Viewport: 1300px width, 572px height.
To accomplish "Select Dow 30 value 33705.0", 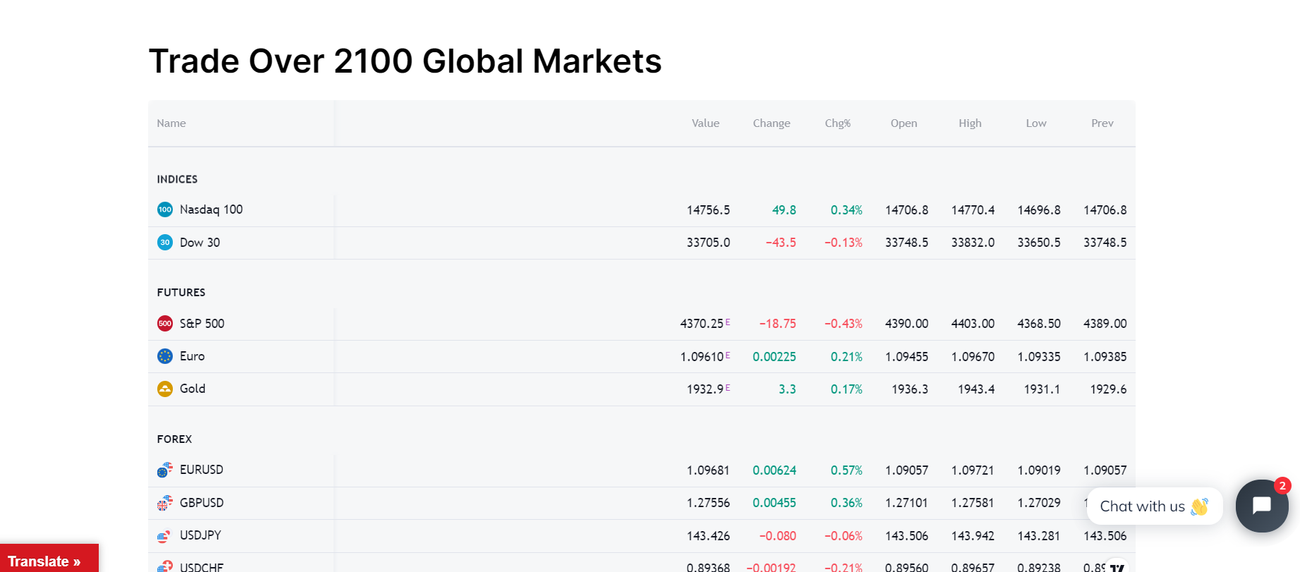I will (x=708, y=243).
